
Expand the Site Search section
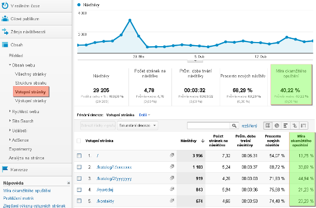[10, 121]
